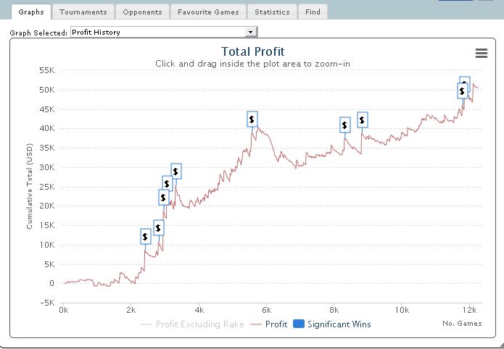The image size is (504, 349).
Task: Click the lowest dollar marker near 2.4k games
Action: click(x=146, y=236)
